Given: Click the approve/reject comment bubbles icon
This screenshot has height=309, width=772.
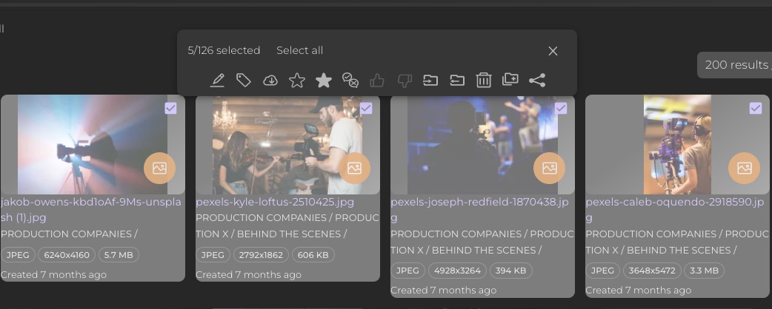Looking at the screenshot, I should (350, 81).
